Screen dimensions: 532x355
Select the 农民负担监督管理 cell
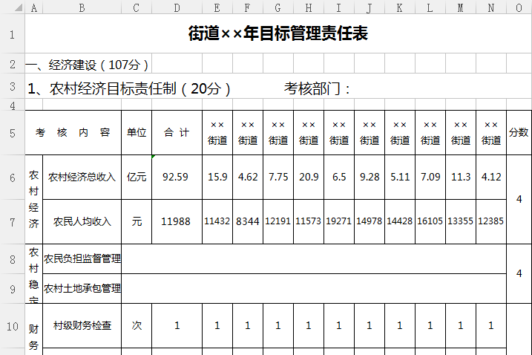pos(82,258)
